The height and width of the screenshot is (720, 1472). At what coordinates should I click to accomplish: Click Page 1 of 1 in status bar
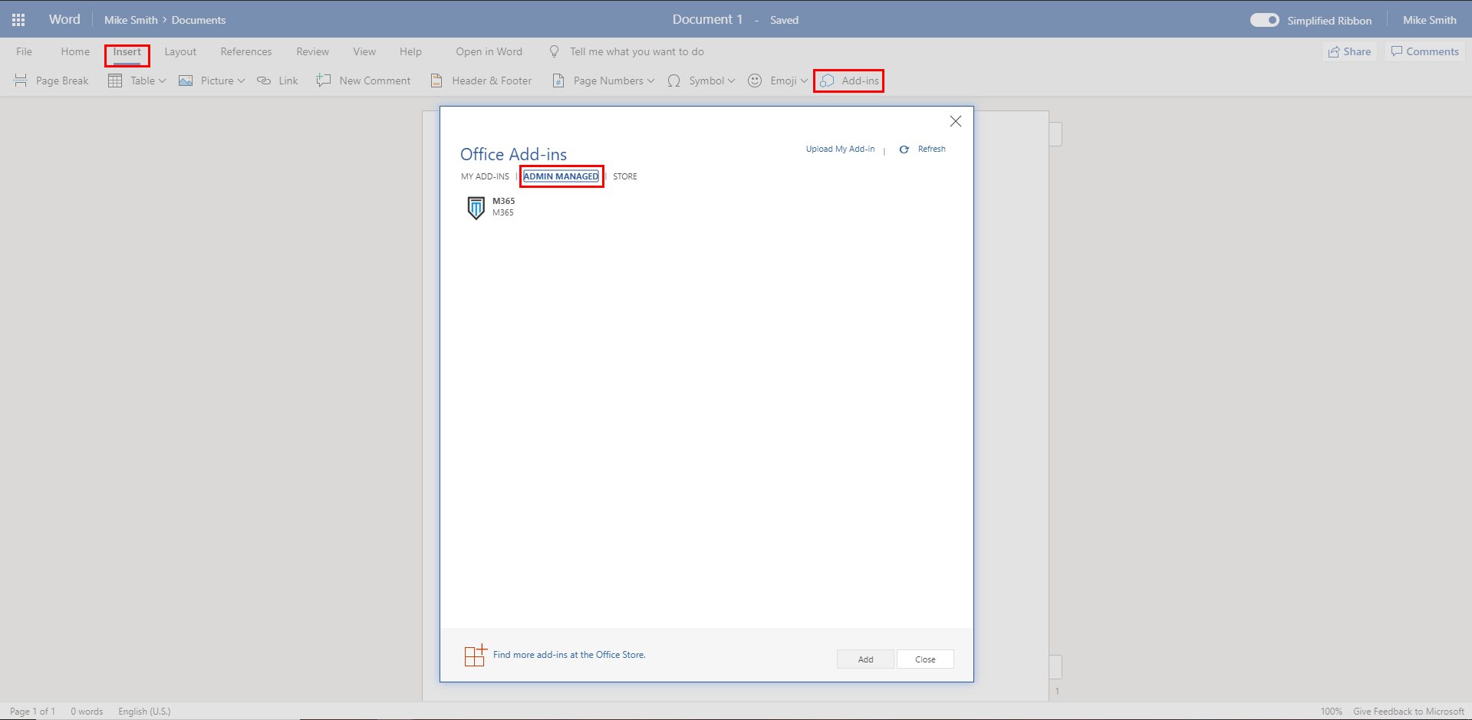(x=32, y=712)
